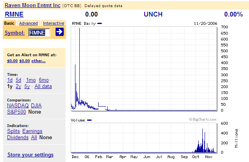Open the Symbol lookup link
Screen dimensions: 249x162
tap(15, 33)
